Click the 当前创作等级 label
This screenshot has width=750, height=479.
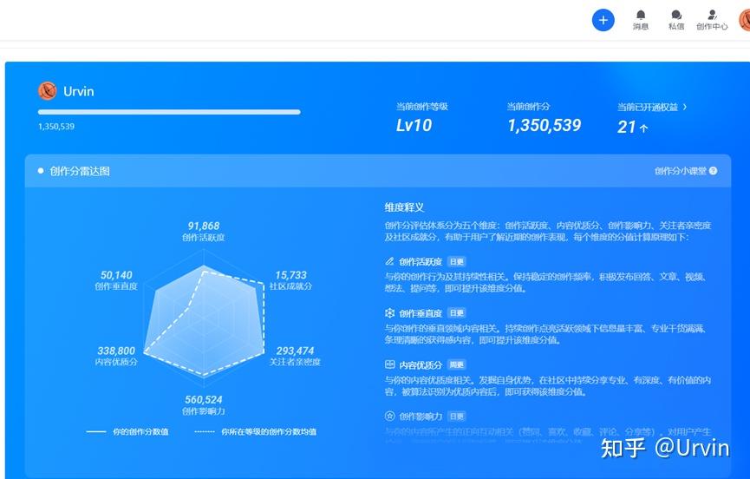[422, 106]
